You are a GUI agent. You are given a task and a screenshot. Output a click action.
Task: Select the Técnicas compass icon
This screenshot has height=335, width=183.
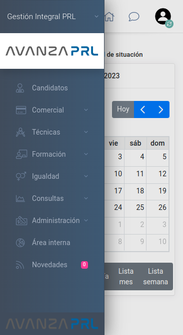point(20,132)
